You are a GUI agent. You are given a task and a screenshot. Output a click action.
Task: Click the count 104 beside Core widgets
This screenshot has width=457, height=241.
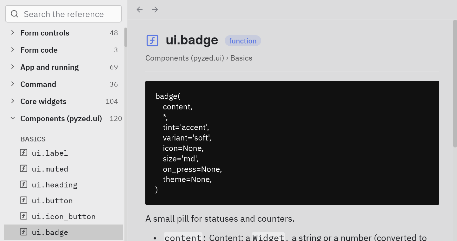112,101
